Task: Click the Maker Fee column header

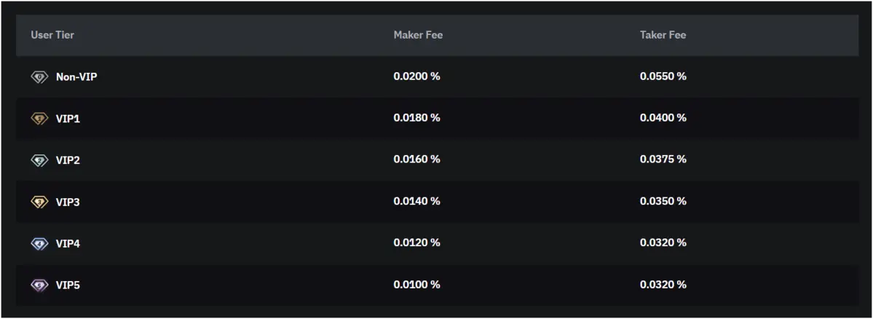Action: [418, 35]
